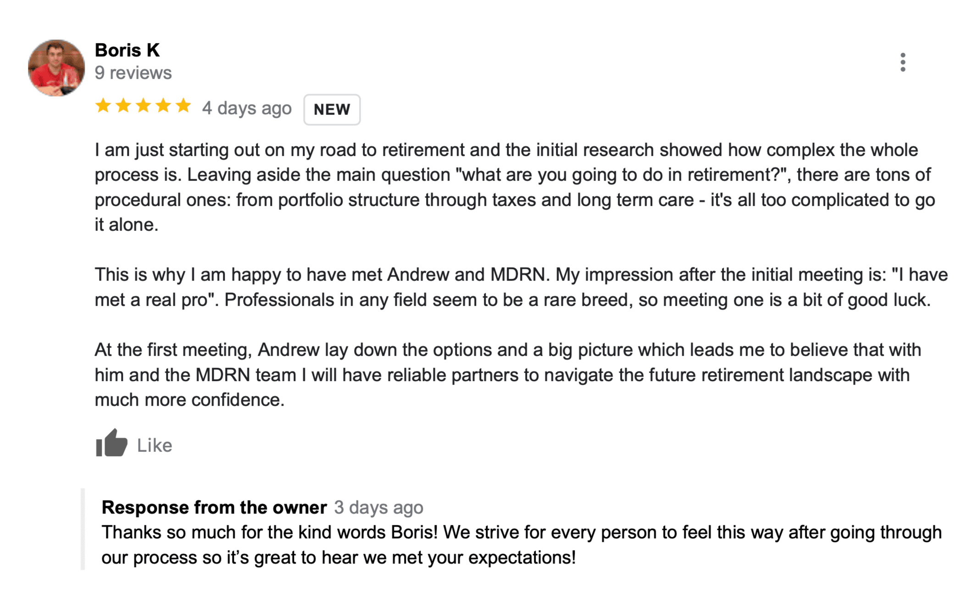965x608 pixels.
Task: View Boris K's '9 reviews' link
Action: click(x=133, y=73)
